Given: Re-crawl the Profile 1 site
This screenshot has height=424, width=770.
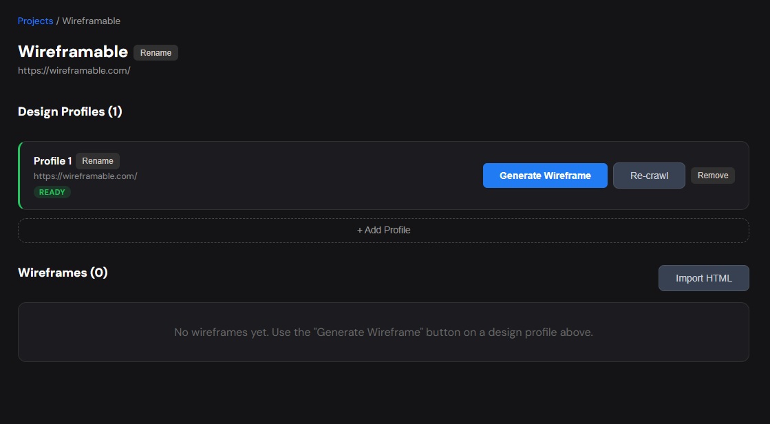Looking at the screenshot, I should [x=649, y=176].
